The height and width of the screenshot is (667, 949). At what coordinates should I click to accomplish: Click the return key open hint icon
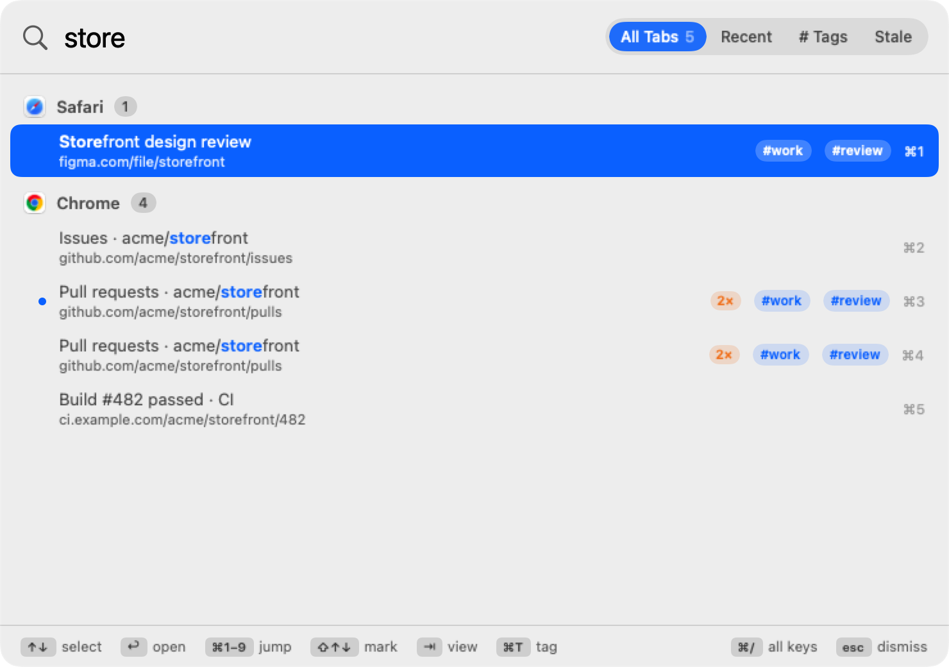(133, 647)
